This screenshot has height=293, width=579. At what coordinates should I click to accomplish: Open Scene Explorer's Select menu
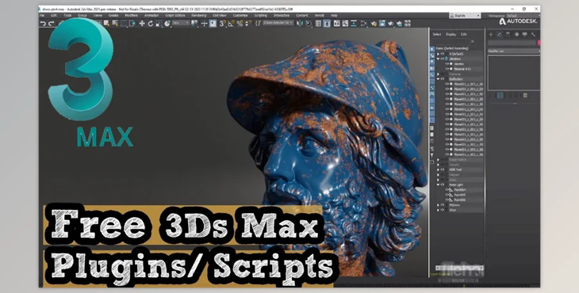pos(437,34)
